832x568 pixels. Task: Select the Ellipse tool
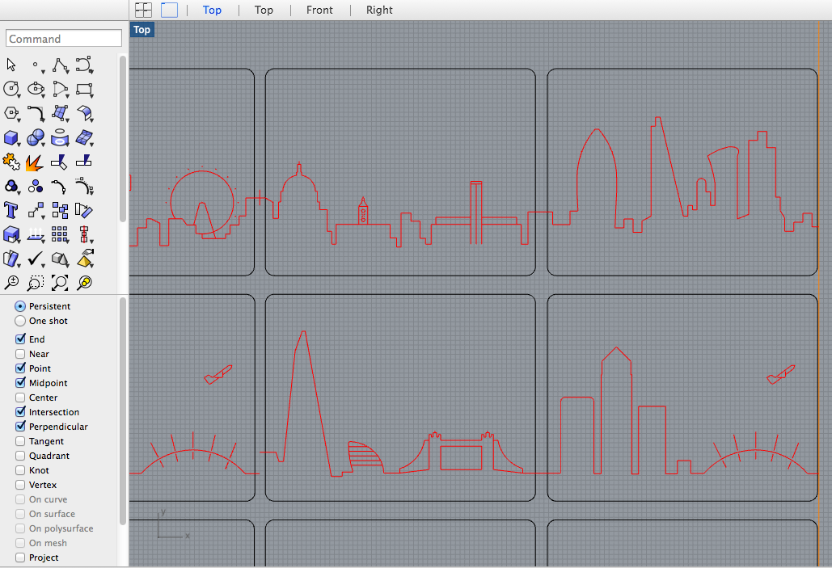(x=36, y=89)
